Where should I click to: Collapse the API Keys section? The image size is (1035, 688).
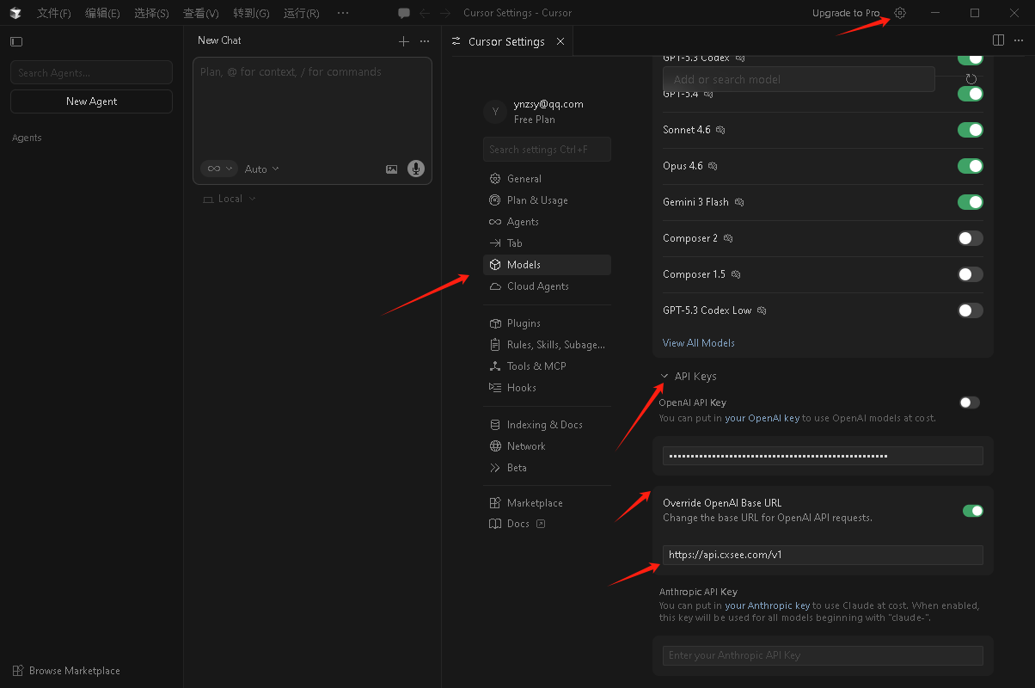coord(664,376)
